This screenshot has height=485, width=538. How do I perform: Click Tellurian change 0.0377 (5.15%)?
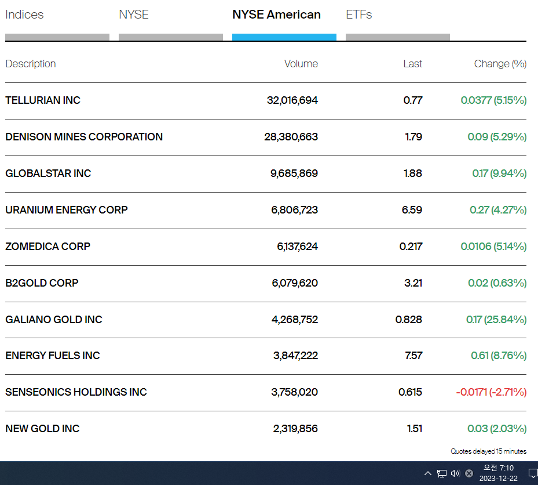493,100
